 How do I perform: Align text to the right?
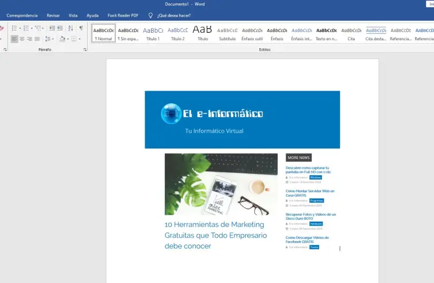(30, 39)
